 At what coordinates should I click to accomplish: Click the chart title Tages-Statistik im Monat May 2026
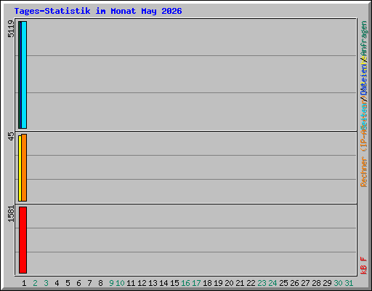(98, 11)
